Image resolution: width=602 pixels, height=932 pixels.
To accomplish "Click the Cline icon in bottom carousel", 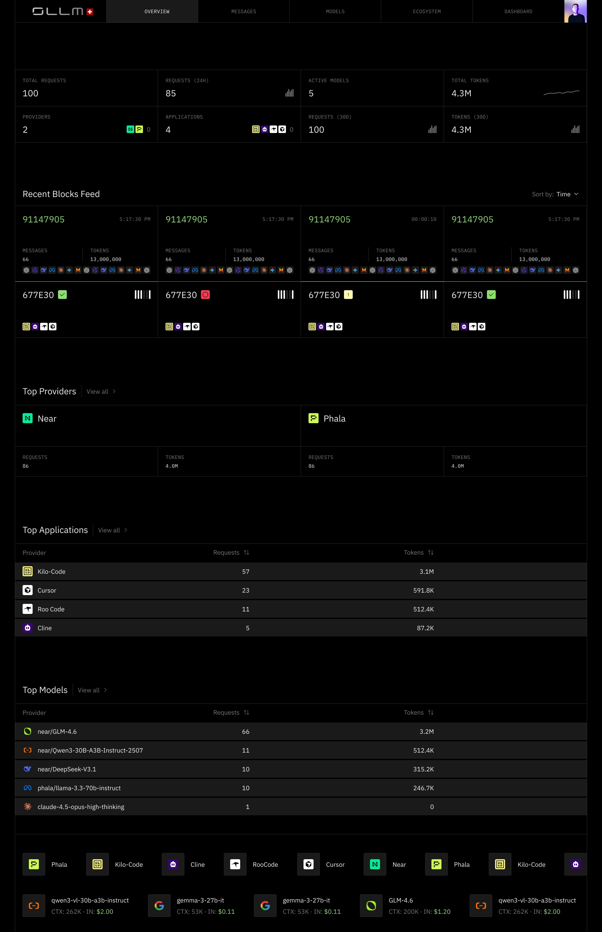I will click(173, 864).
